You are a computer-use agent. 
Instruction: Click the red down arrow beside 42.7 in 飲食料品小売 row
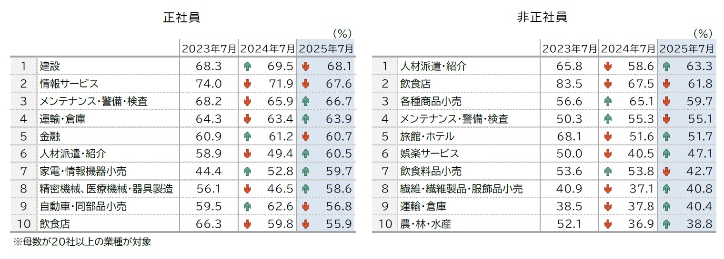tap(666, 172)
